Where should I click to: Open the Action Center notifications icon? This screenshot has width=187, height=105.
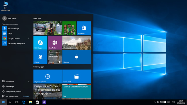(x=165, y=102)
